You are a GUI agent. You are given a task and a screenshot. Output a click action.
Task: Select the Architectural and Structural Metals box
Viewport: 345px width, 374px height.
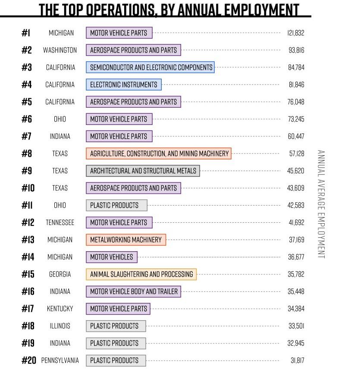[143, 171]
